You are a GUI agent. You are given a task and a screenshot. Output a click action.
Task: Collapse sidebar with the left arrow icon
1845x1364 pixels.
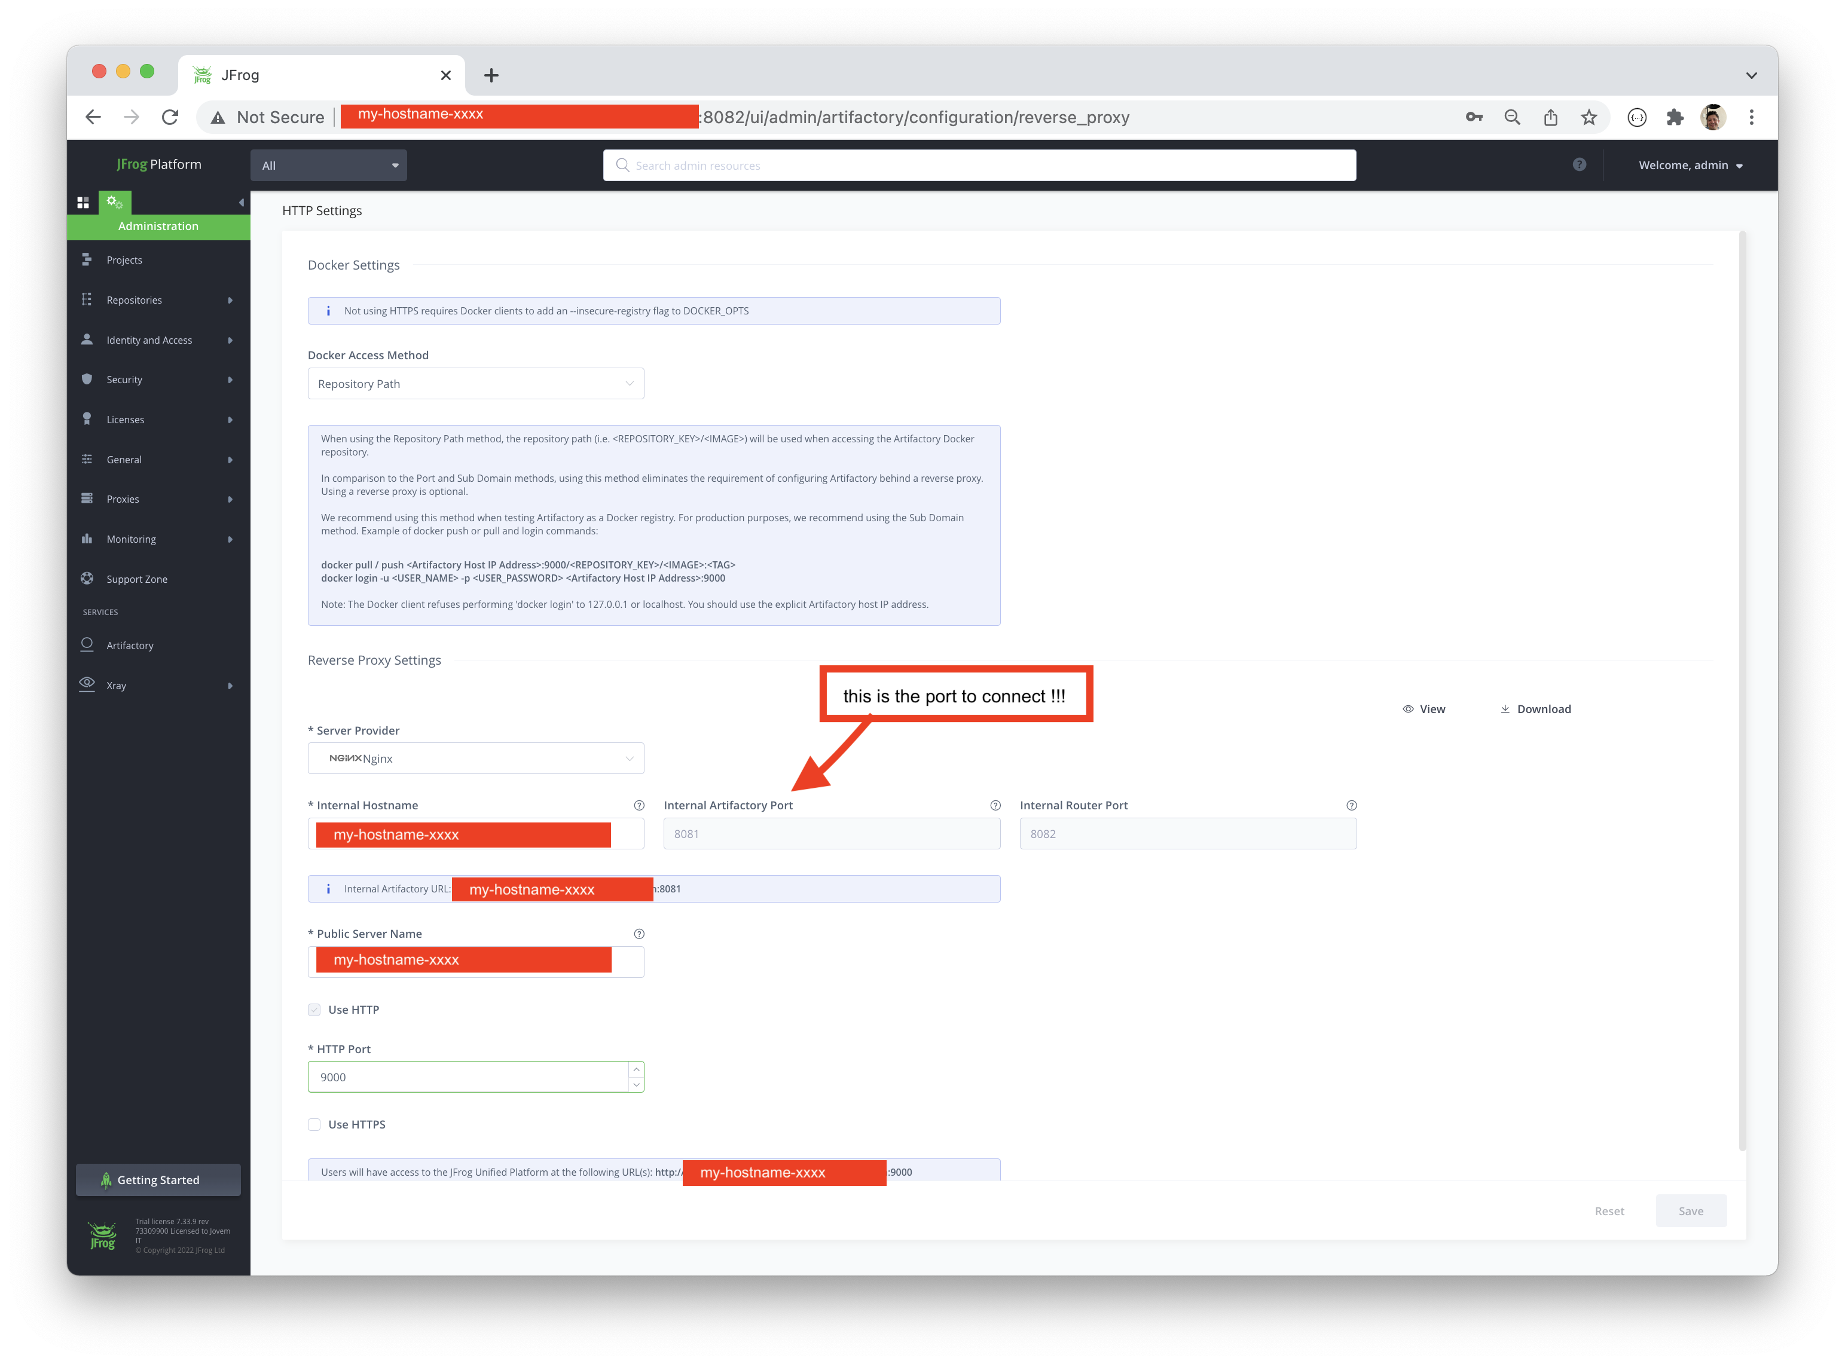(x=241, y=202)
